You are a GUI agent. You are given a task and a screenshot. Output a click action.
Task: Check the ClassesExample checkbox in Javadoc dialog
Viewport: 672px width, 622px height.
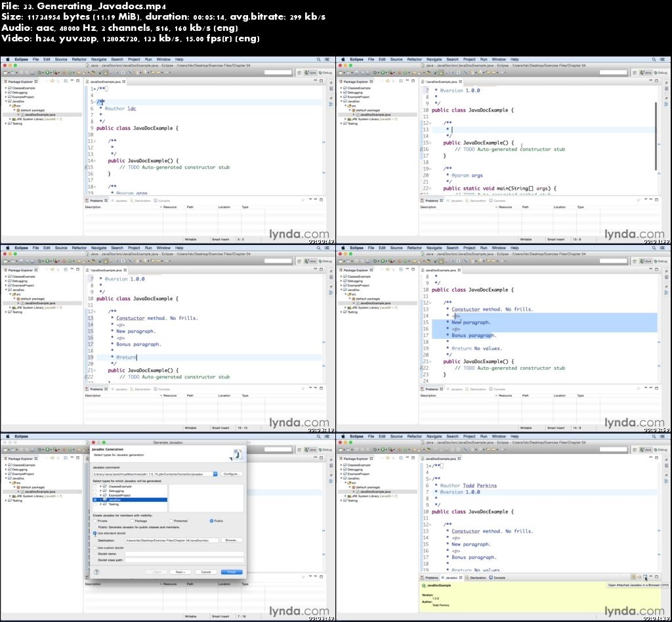[95, 486]
